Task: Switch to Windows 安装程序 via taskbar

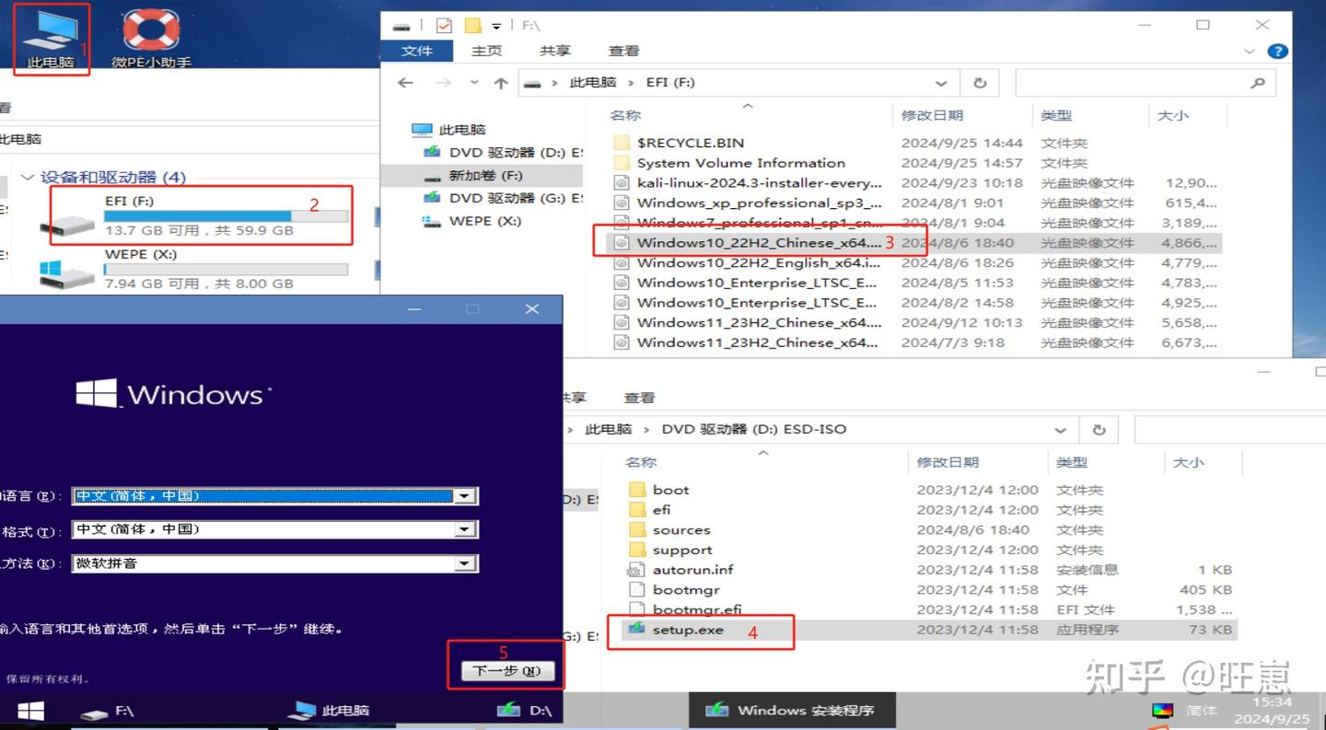Action: (x=792, y=710)
